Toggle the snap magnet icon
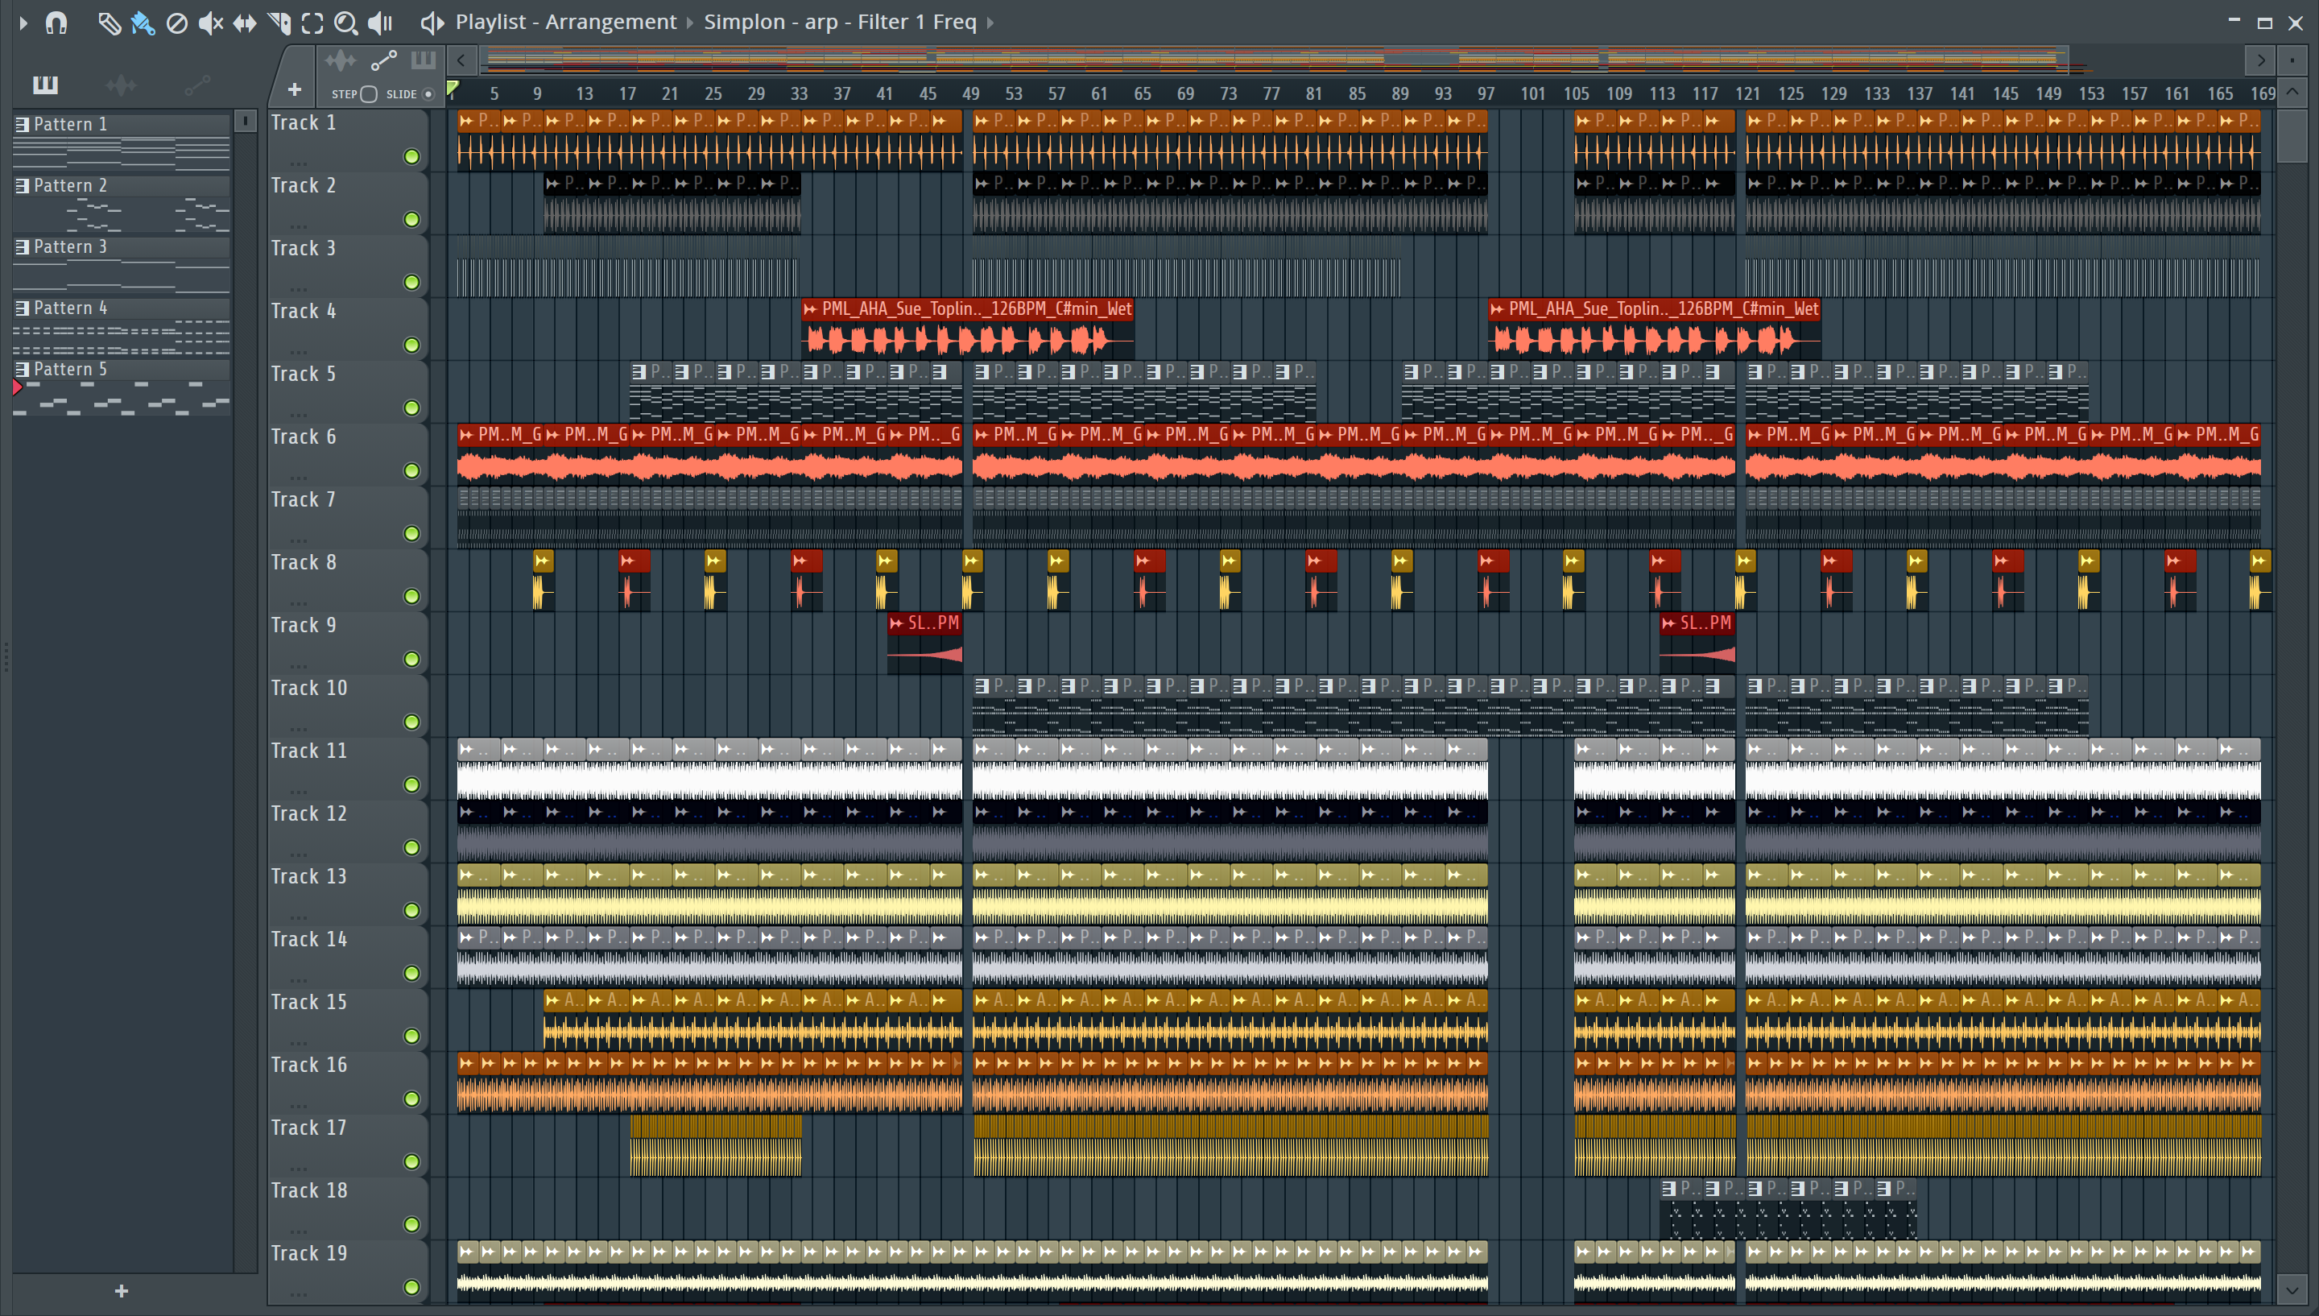 pos(56,23)
